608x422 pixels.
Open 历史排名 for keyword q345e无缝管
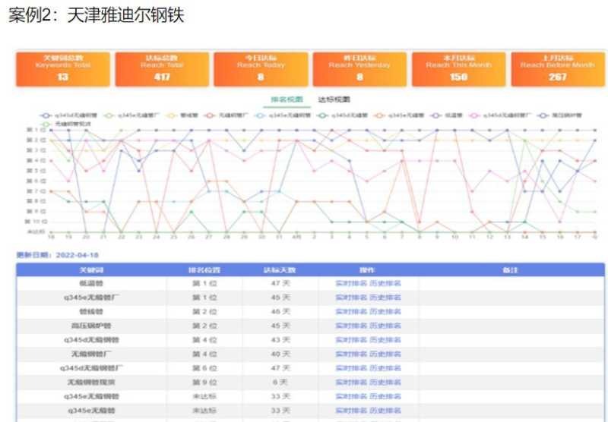click(x=385, y=411)
